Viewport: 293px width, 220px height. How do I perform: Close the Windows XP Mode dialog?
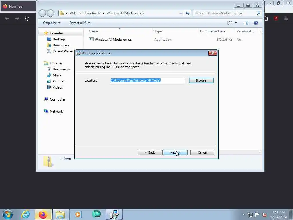[x=213, y=53]
